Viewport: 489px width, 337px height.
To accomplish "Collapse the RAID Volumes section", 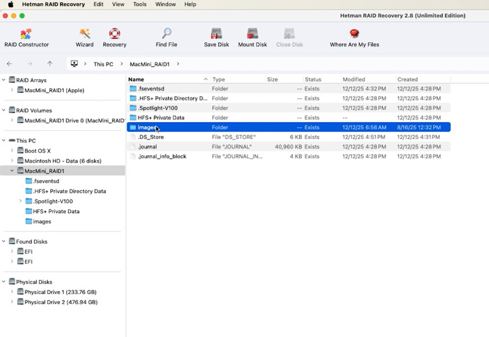I will click(4, 110).
